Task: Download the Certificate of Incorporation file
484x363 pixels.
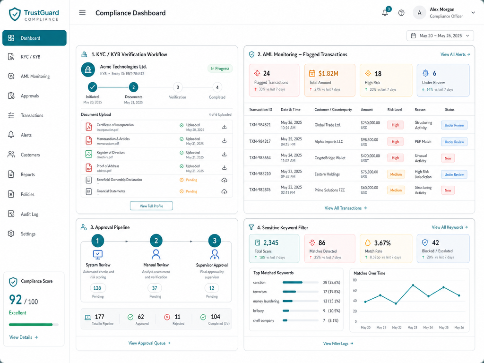Action: [225, 127]
